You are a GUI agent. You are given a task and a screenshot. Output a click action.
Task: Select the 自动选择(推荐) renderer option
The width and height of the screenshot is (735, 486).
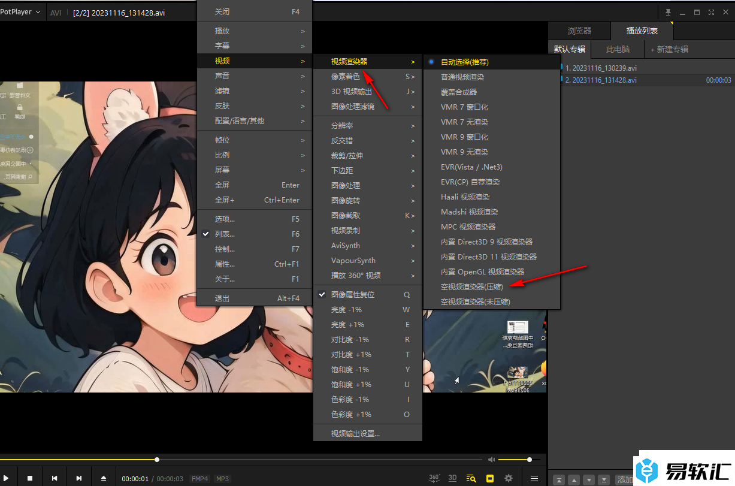tap(492, 62)
